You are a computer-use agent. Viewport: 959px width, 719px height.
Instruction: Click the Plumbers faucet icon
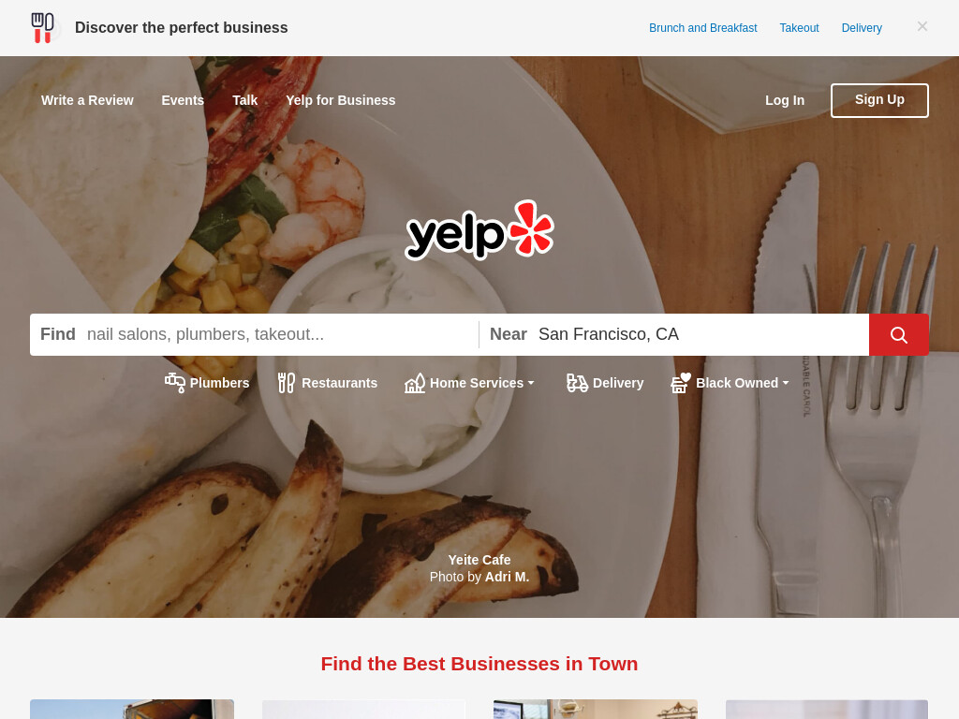tap(175, 383)
